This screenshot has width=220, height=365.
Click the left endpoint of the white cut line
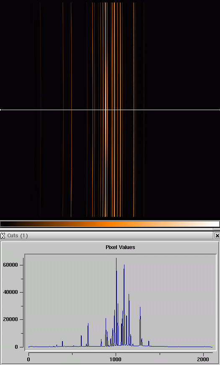pyautogui.click(x=1, y=110)
